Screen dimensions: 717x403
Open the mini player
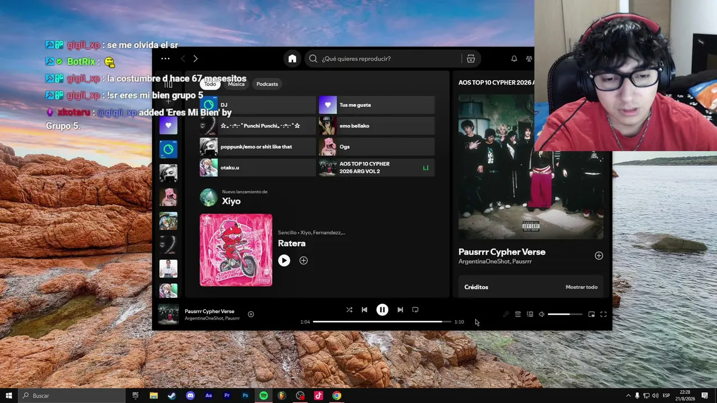pos(591,315)
